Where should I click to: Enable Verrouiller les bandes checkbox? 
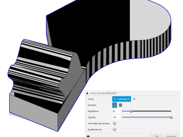pos(115,123)
